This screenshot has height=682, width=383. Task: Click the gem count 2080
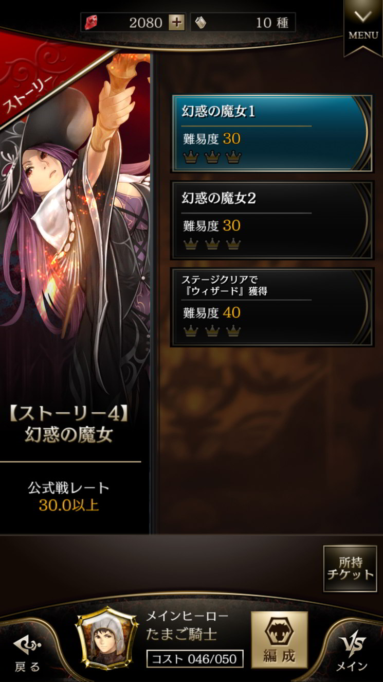coord(145,23)
